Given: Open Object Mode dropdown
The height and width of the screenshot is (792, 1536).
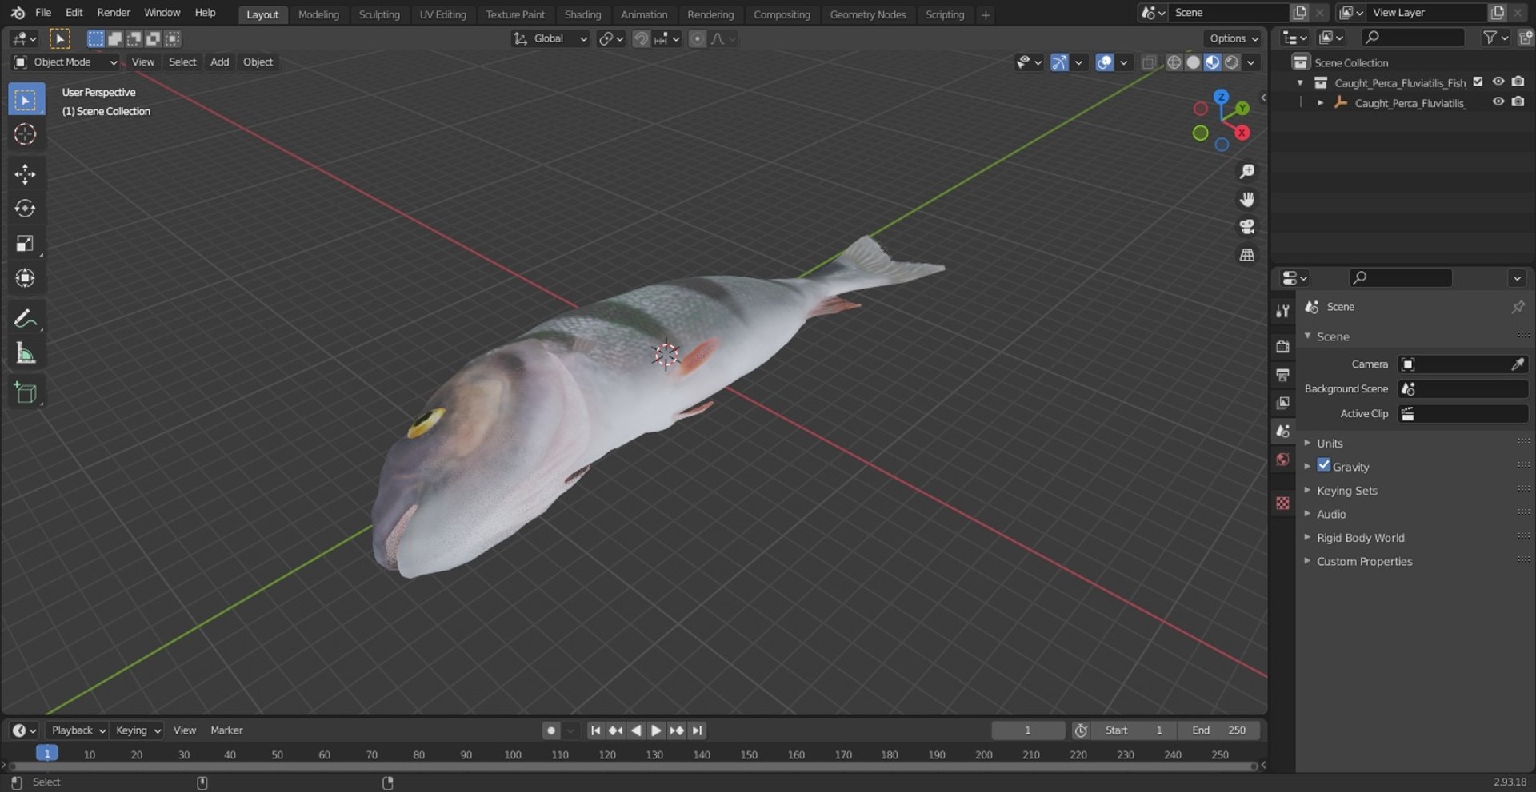Looking at the screenshot, I should [x=66, y=62].
